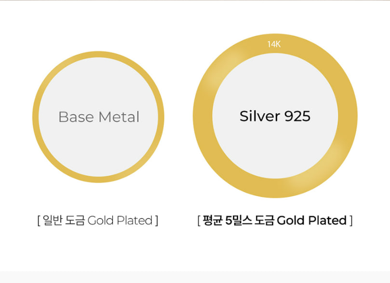Click the opening bracket of the left caption
The height and width of the screenshot is (283, 390).
point(38,221)
